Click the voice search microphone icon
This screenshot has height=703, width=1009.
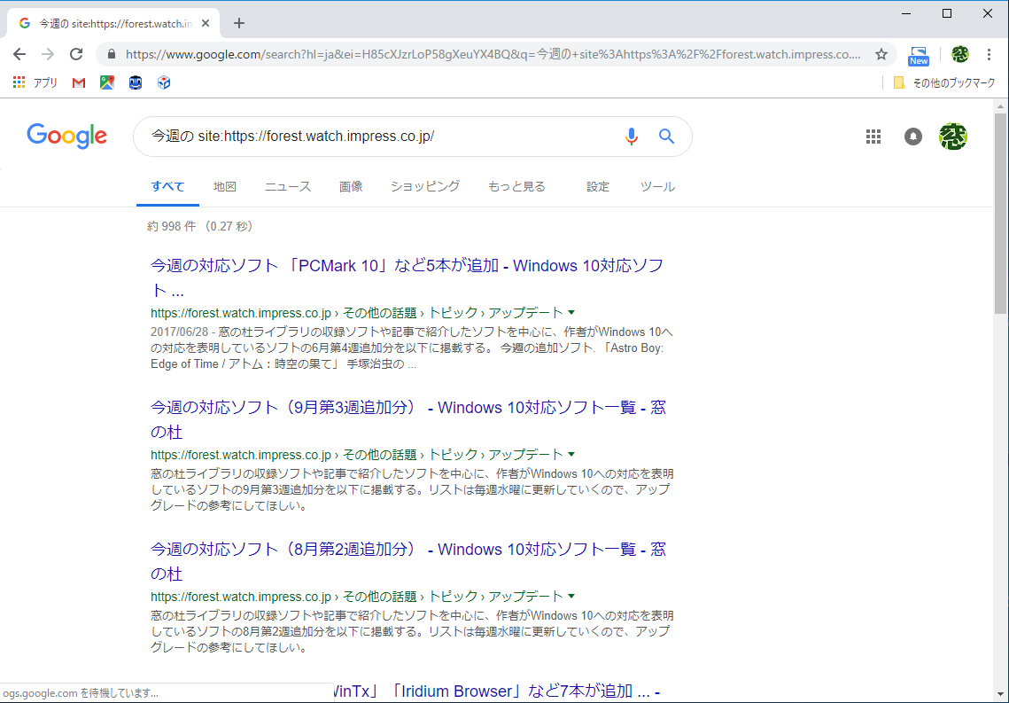632,136
